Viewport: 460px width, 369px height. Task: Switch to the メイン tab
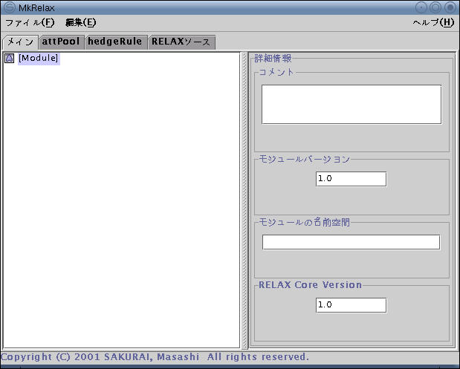coord(19,42)
